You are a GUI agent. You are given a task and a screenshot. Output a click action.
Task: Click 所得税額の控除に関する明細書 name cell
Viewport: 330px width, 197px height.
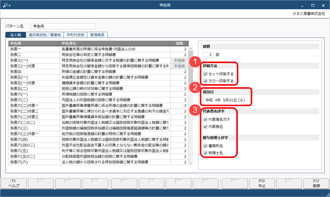(x=115, y=94)
